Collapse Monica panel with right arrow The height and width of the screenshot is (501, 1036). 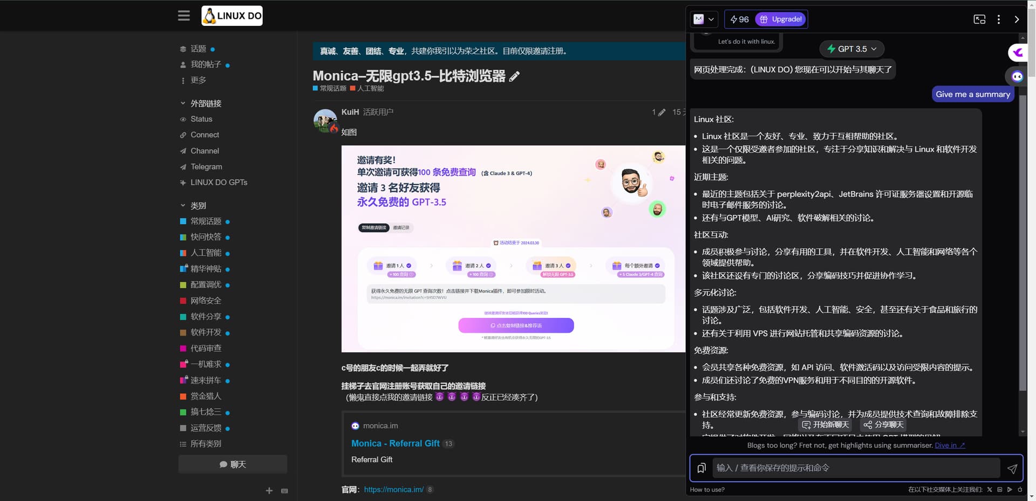(x=1017, y=19)
